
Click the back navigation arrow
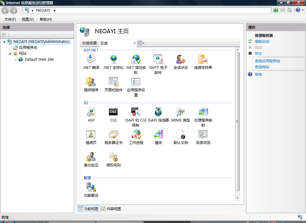(x=5, y=10)
